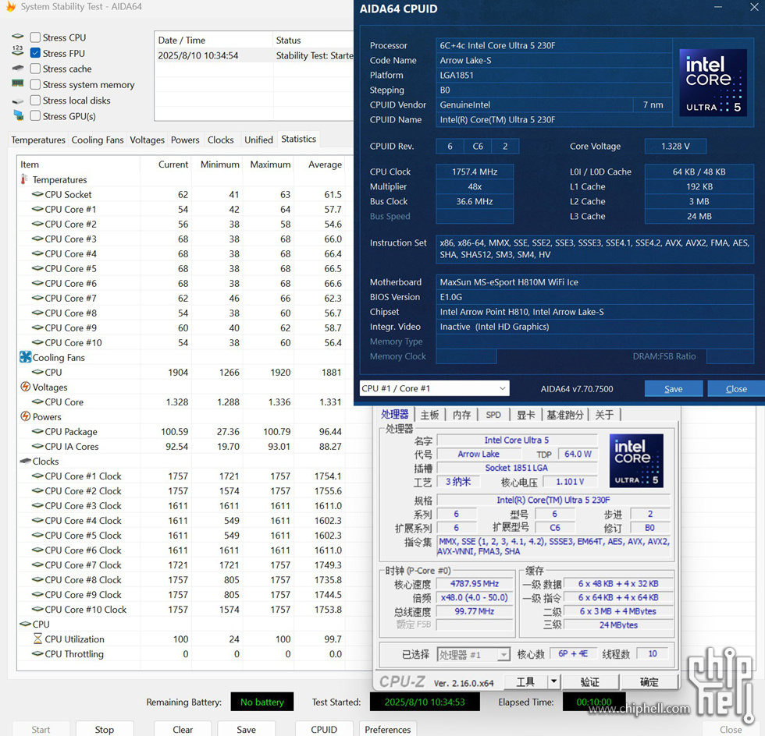This screenshot has height=736, width=765.
Task: Open the 关于 tab in CPU-Z
Action: [x=604, y=415]
